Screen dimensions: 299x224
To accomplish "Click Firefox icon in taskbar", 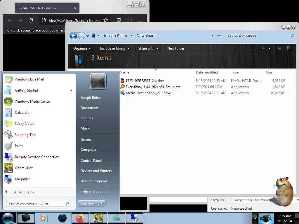I will pyautogui.click(x=80, y=218).
